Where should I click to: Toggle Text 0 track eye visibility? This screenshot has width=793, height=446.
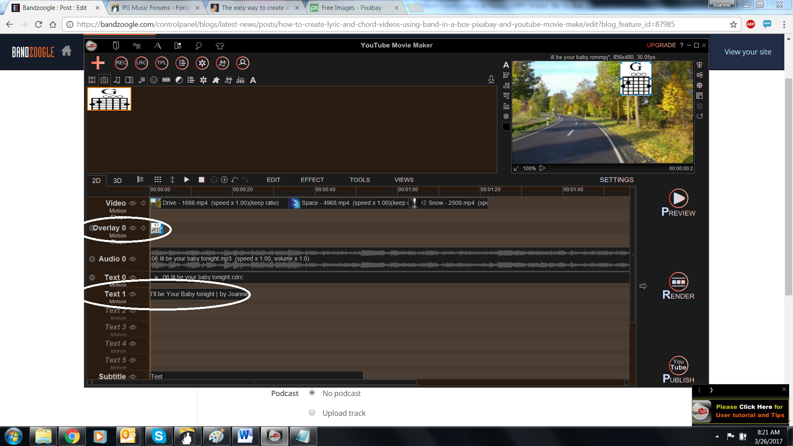click(133, 278)
